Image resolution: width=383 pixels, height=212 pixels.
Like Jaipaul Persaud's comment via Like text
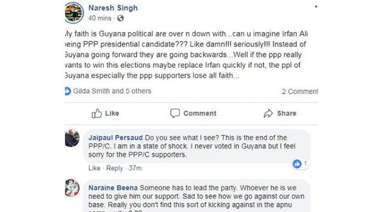94,168
